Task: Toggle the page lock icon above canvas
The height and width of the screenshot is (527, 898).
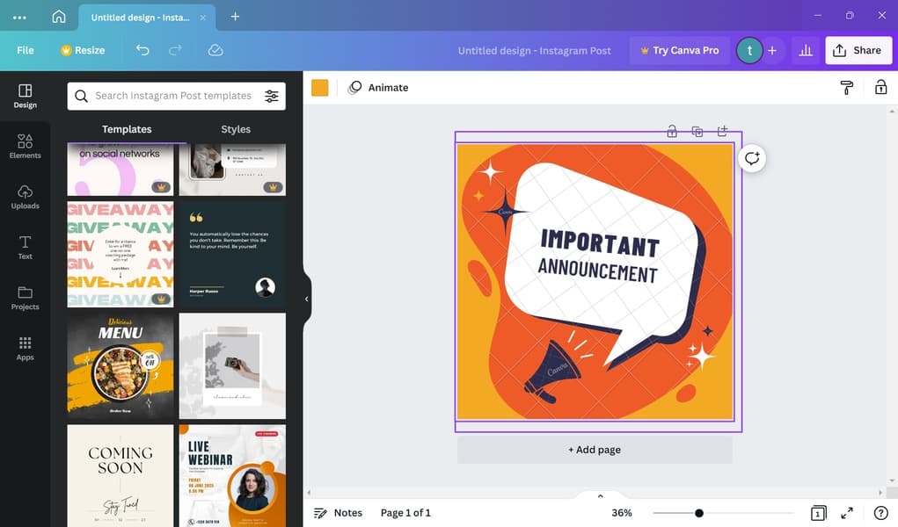Action: (x=672, y=132)
